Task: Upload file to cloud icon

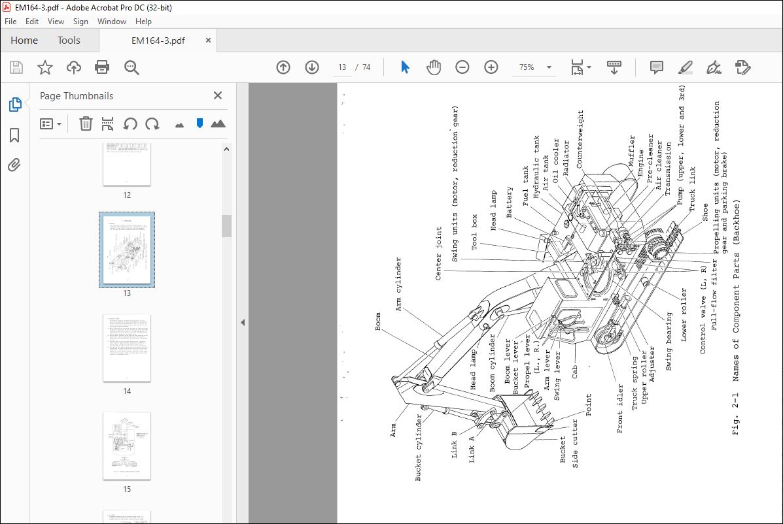Action: (x=74, y=67)
